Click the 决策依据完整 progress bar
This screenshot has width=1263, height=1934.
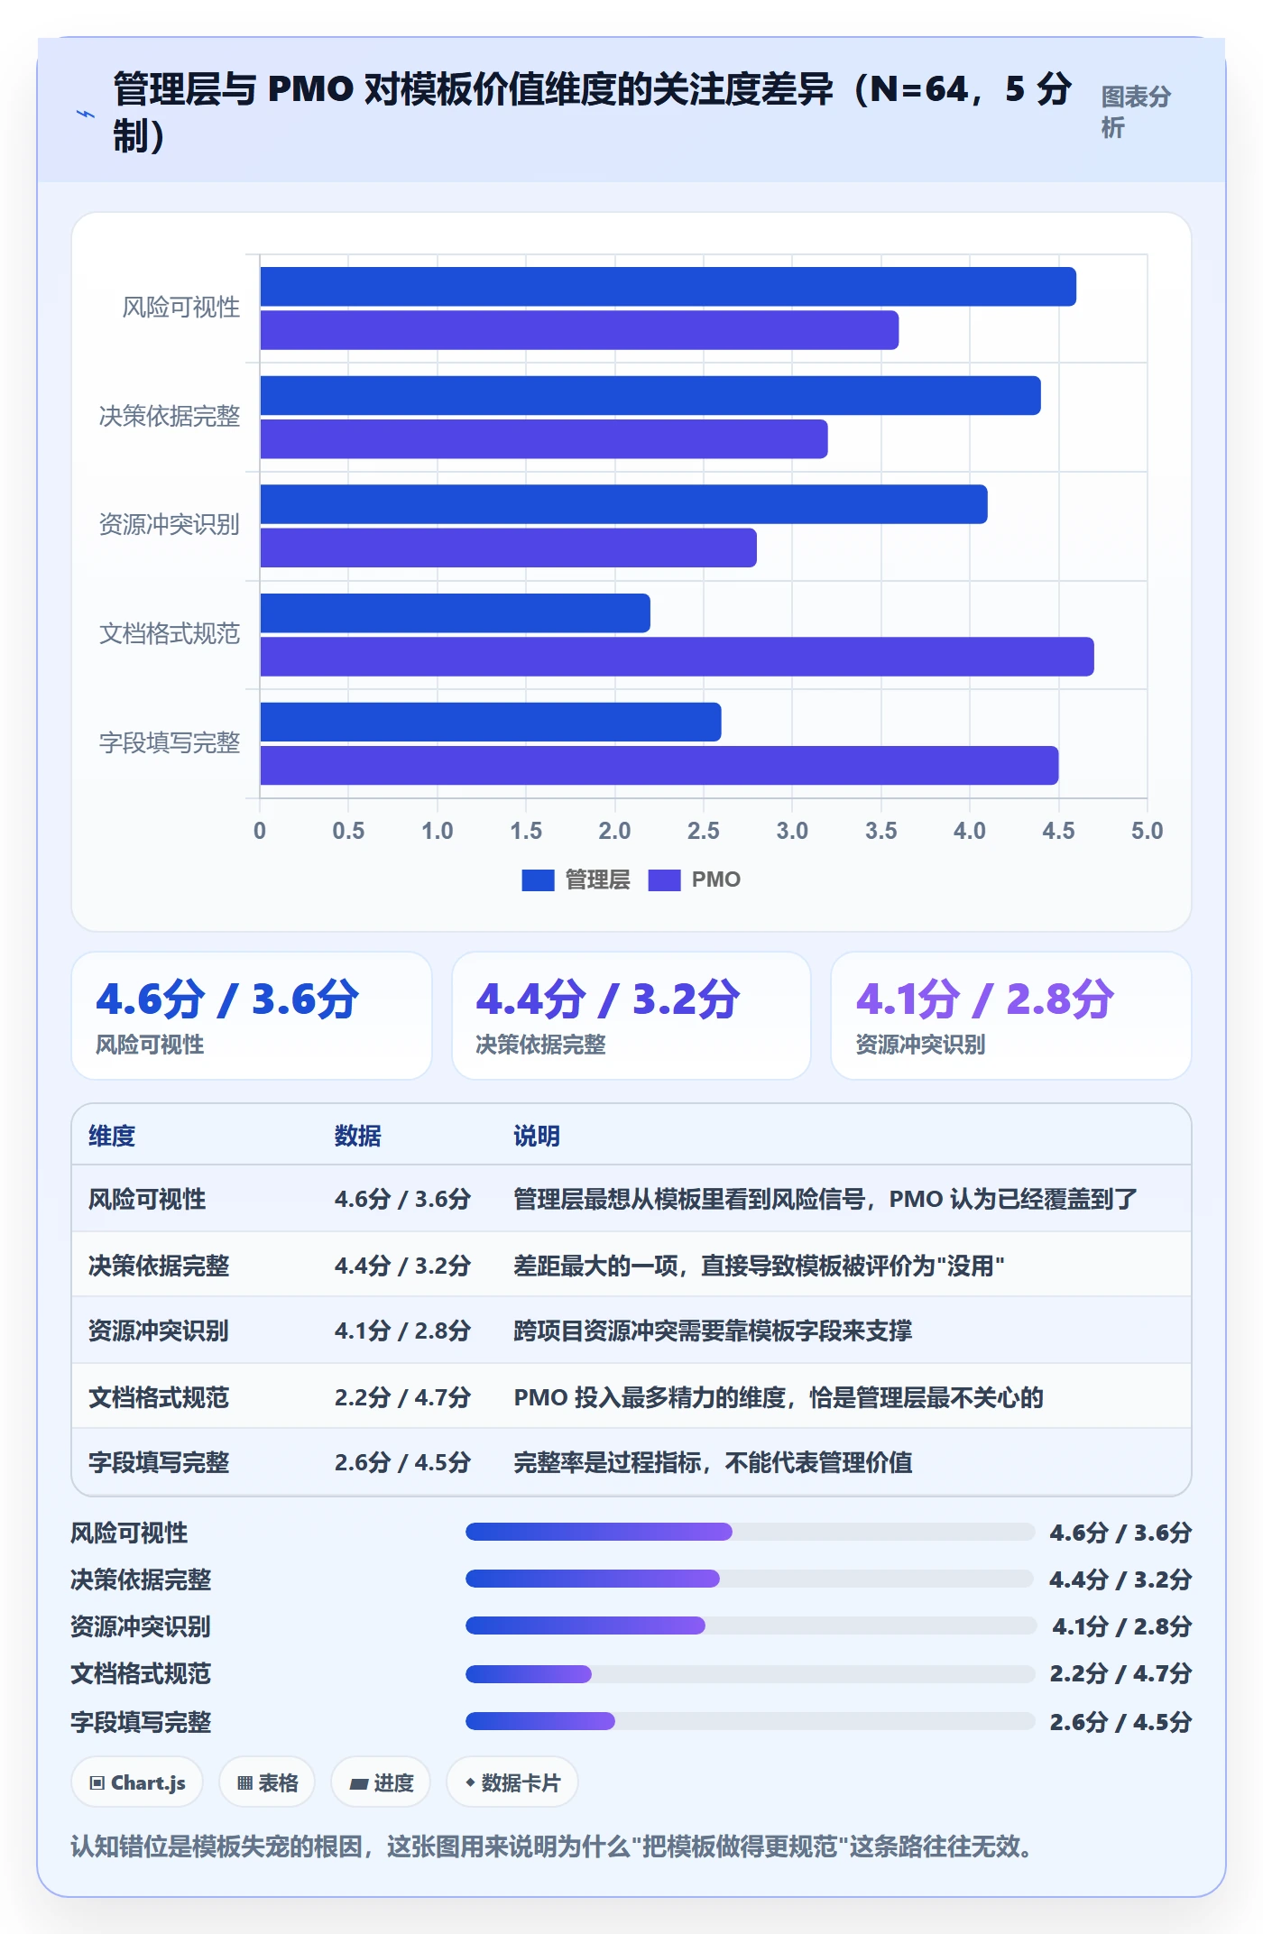coord(750,1579)
